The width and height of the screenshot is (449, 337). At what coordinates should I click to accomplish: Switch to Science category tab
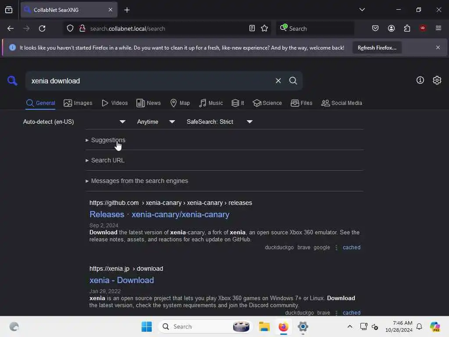point(267,103)
